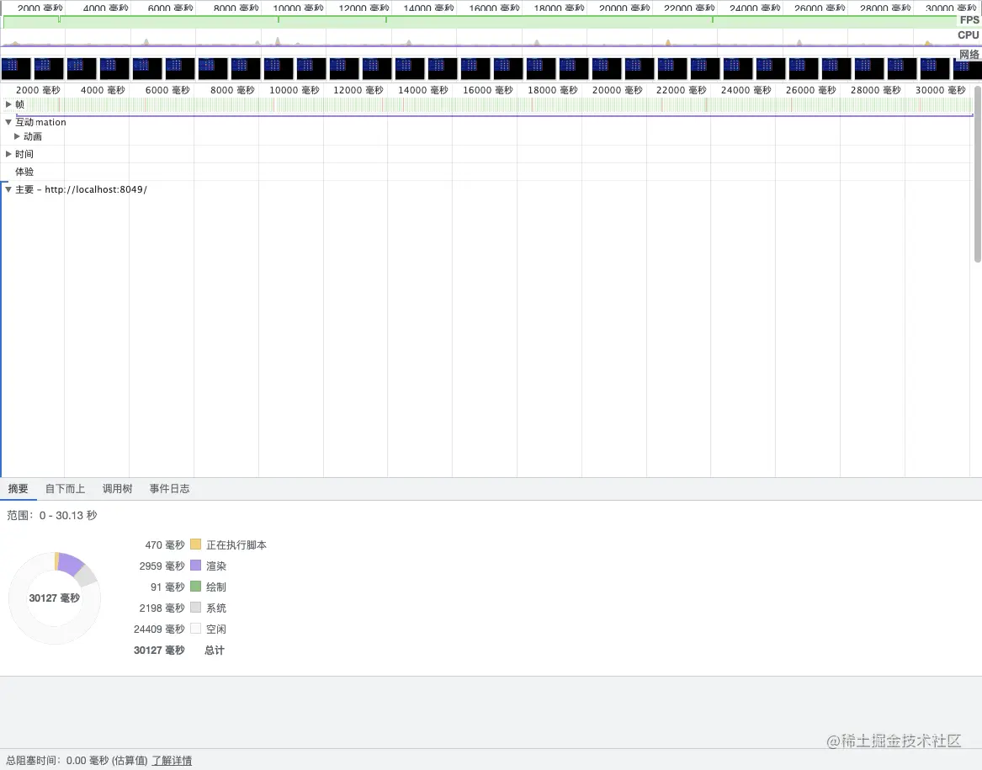The height and width of the screenshot is (770, 982).
Task: Click the first screenshot thumbnail in filmstrip
Action: point(16,68)
